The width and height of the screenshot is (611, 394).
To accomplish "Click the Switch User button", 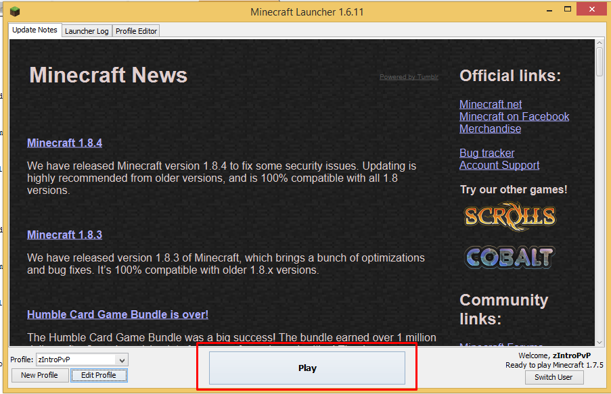I will tap(553, 377).
